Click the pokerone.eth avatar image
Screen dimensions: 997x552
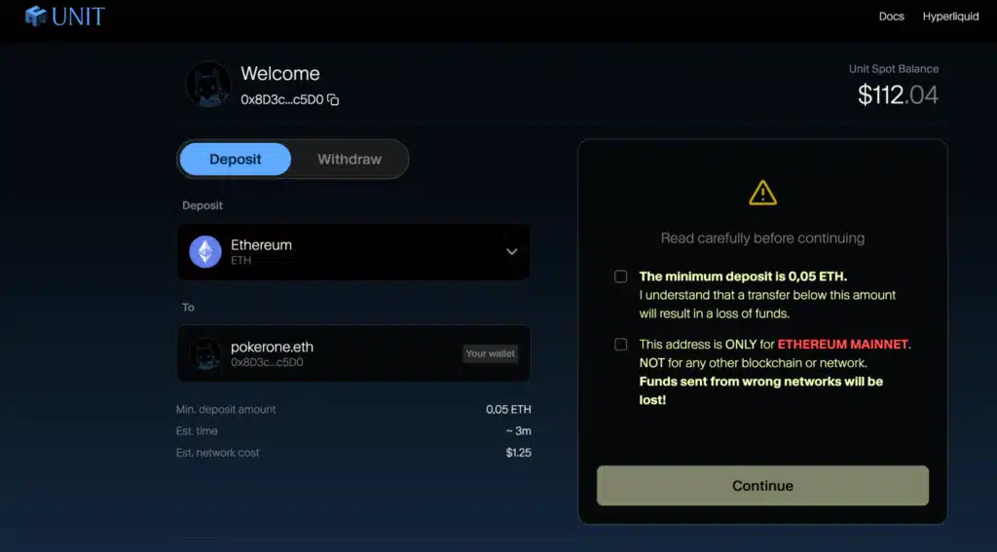[204, 353]
